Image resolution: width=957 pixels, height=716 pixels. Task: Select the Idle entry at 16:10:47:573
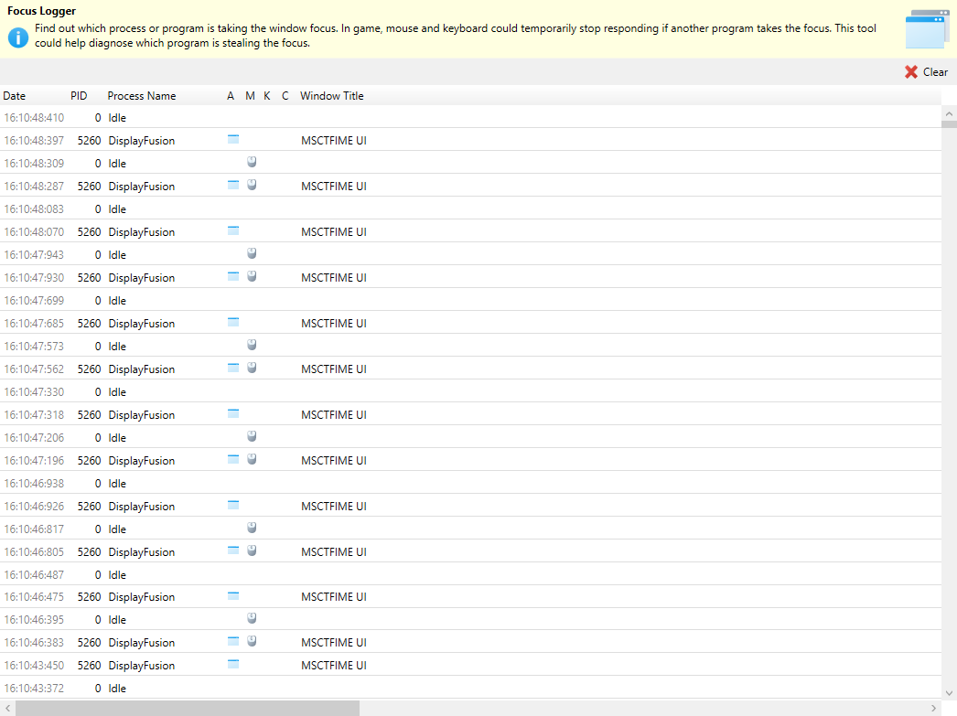tap(117, 347)
